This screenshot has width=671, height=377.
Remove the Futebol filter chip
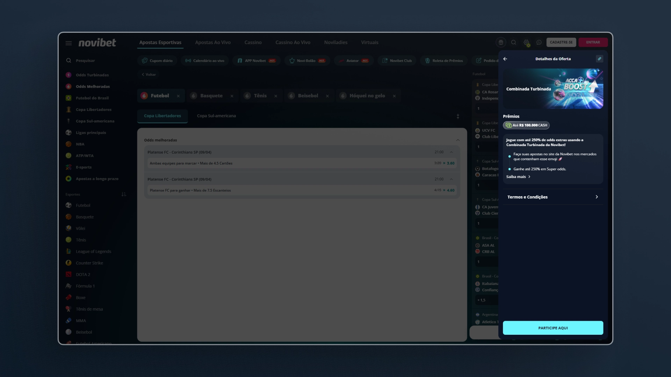point(178,96)
